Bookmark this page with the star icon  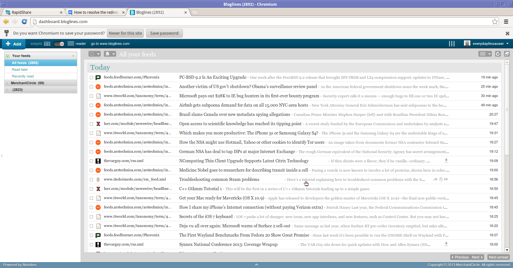495,21
